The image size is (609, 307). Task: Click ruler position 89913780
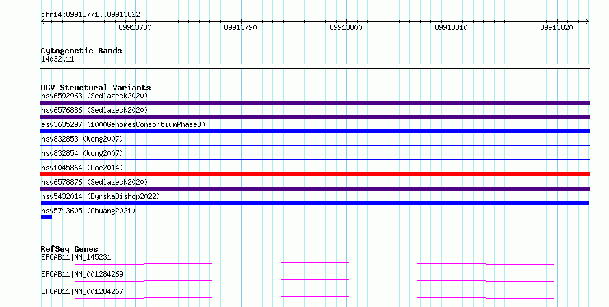pos(135,27)
